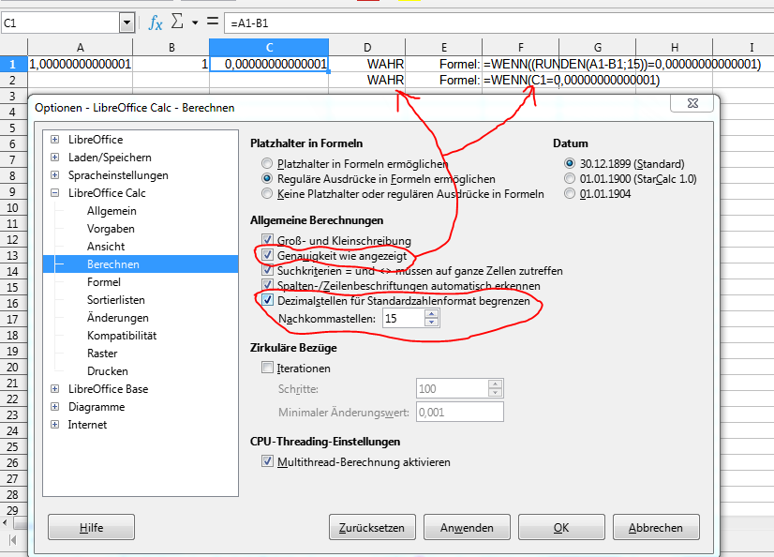Confirm the dialog with OK
Screen dimensions: 774x557
(561, 527)
